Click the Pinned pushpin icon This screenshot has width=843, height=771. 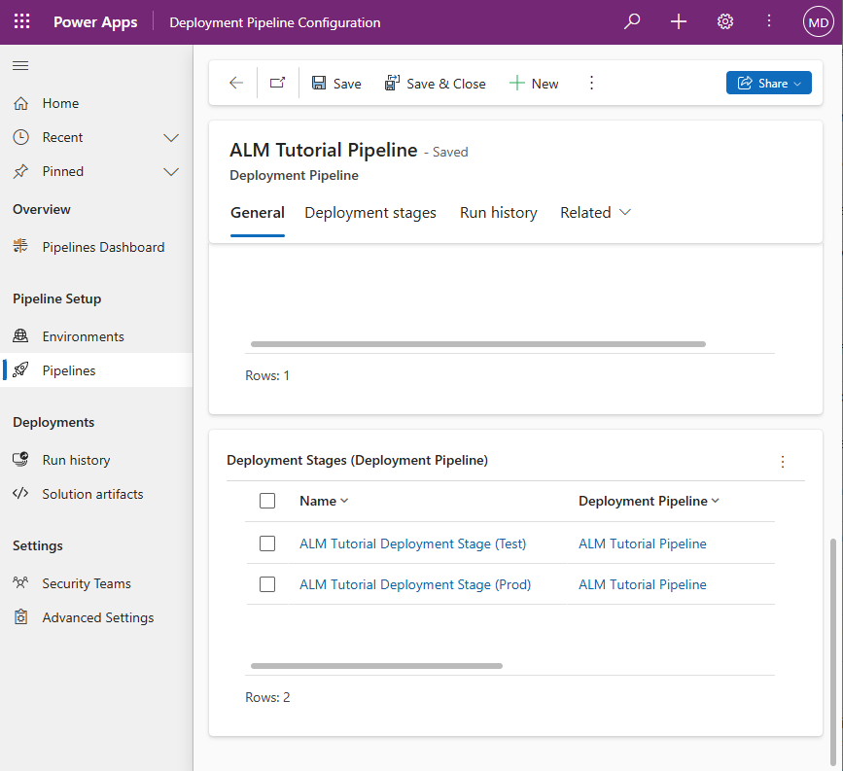tap(20, 171)
